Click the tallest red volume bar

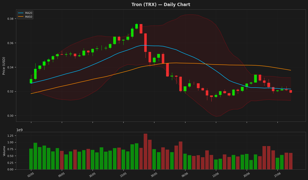pyautogui.click(x=145, y=152)
